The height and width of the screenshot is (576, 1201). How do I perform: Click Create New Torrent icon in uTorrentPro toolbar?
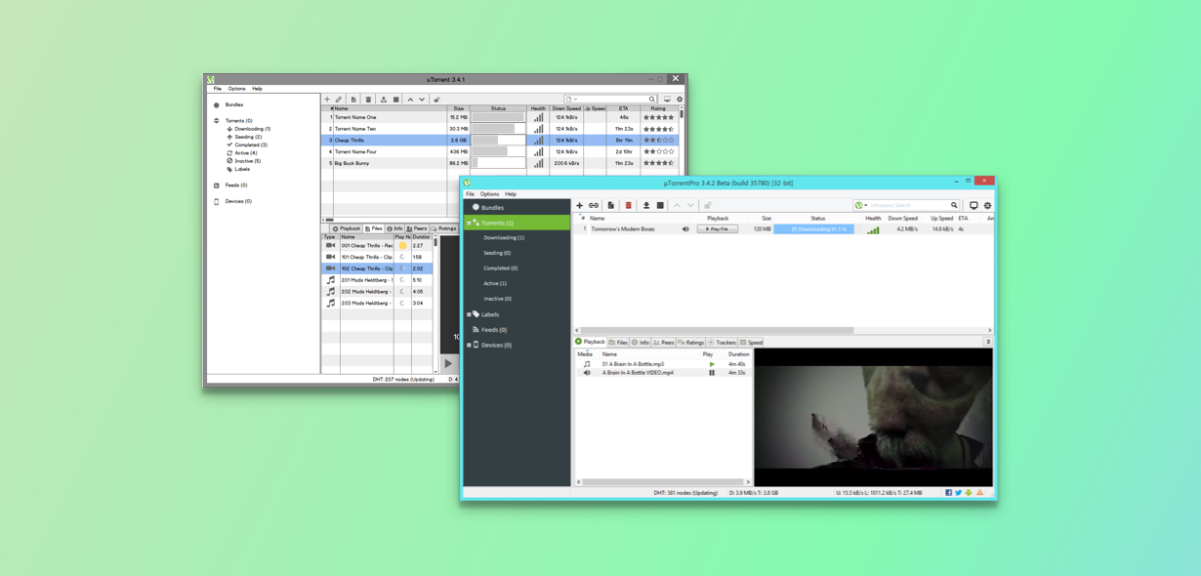pos(611,206)
